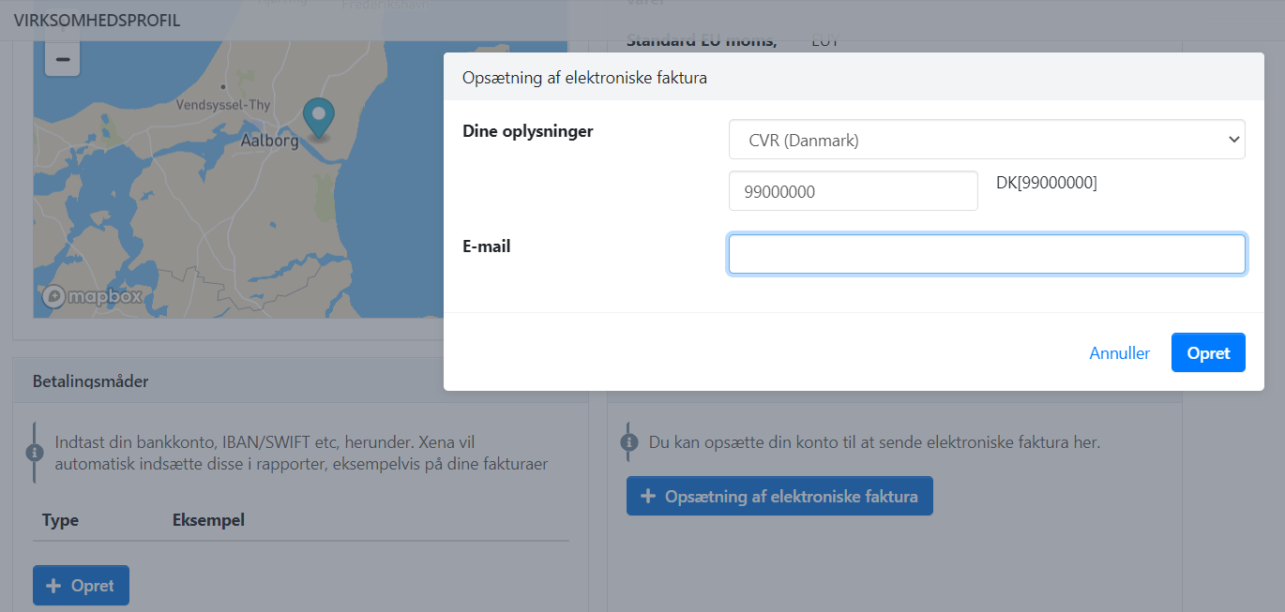Click the dialog title Opsætning af elektroniske faktura

[584, 78]
